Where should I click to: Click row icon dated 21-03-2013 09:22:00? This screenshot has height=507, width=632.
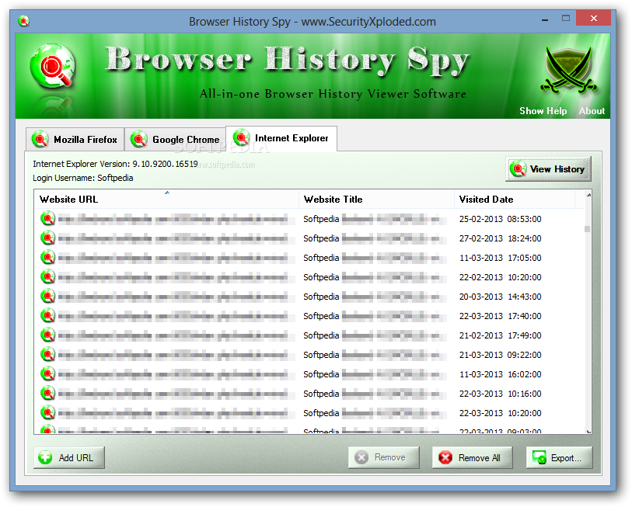point(48,355)
